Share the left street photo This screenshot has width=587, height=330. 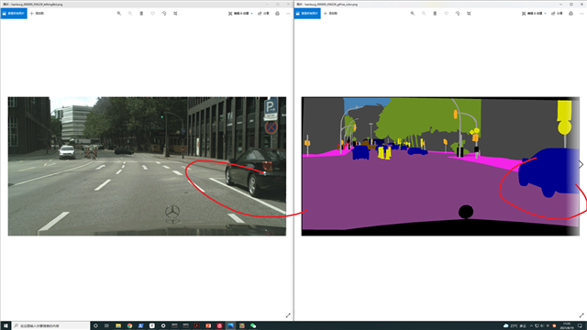point(263,14)
